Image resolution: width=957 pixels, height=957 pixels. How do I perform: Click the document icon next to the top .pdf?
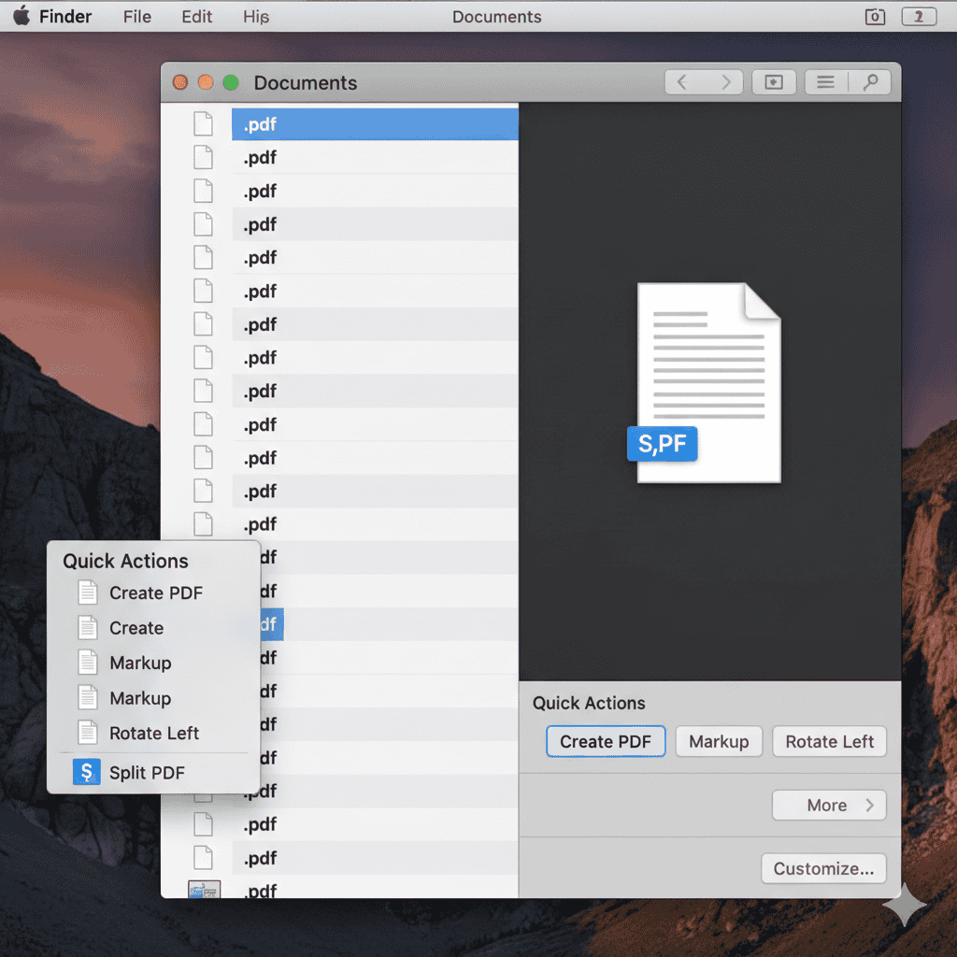203,123
